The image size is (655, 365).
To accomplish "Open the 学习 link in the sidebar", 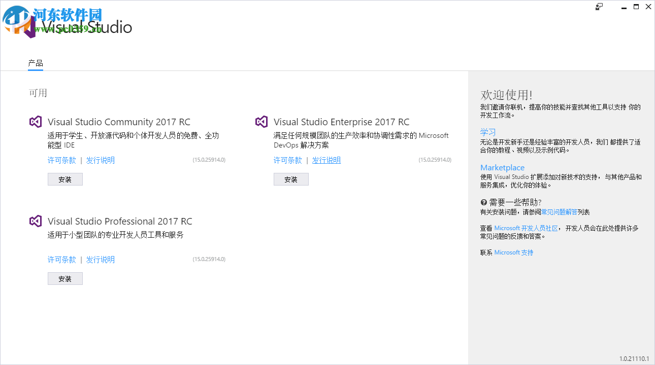I will 488,131.
